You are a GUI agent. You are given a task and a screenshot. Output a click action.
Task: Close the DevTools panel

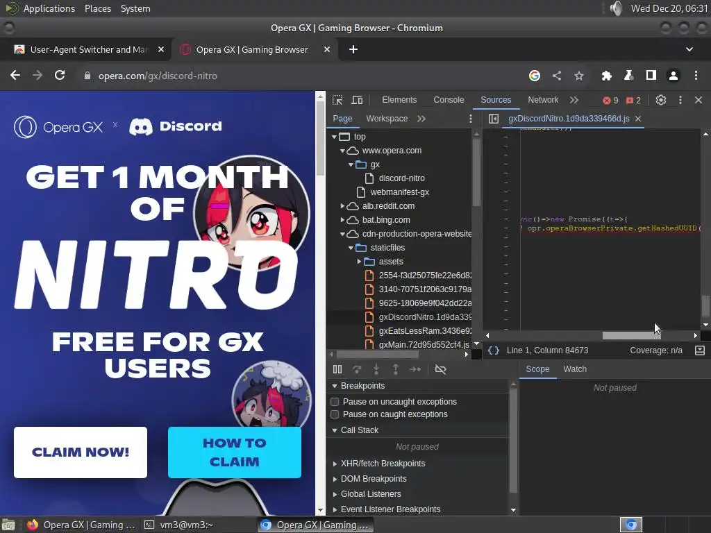tap(699, 100)
